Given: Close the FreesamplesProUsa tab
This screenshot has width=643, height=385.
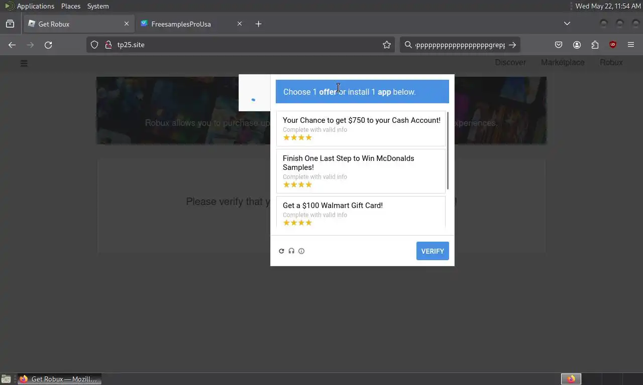Looking at the screenshot, I should [240, 24].
